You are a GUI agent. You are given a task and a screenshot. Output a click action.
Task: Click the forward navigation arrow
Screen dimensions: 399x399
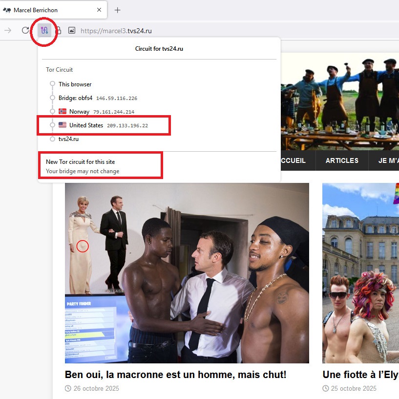pos(8,30)
